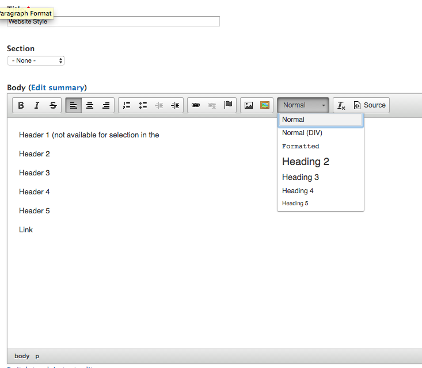This screenshot has width=422, height=368.
Task: Click the 'Header 3' line in editor
Action: 35,173
